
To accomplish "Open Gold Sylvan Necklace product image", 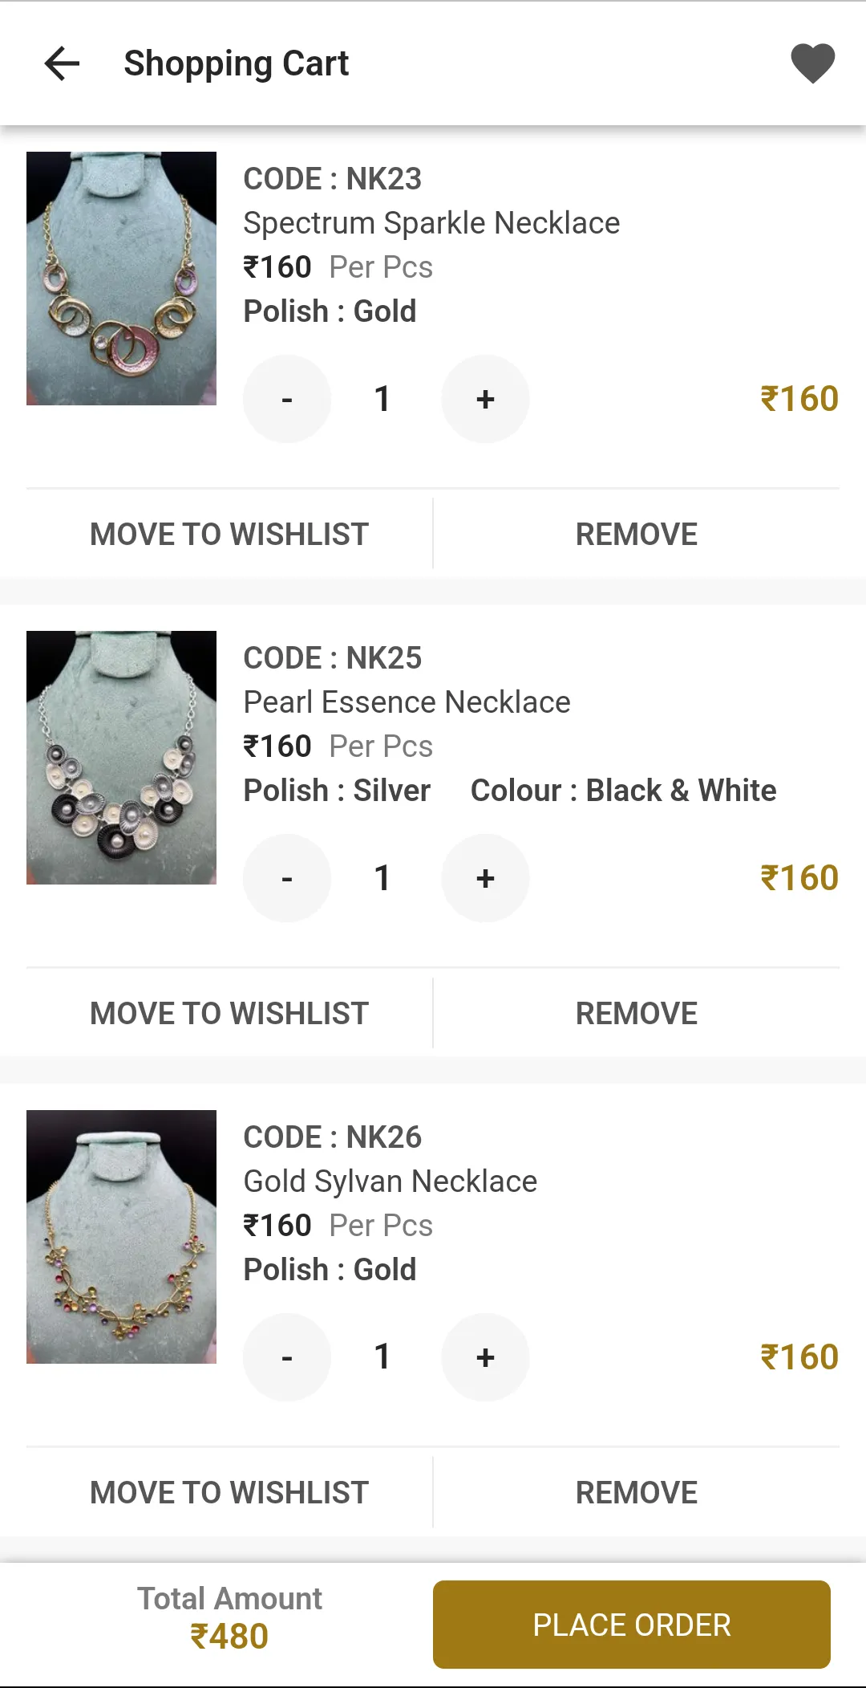I will 121,1237.
